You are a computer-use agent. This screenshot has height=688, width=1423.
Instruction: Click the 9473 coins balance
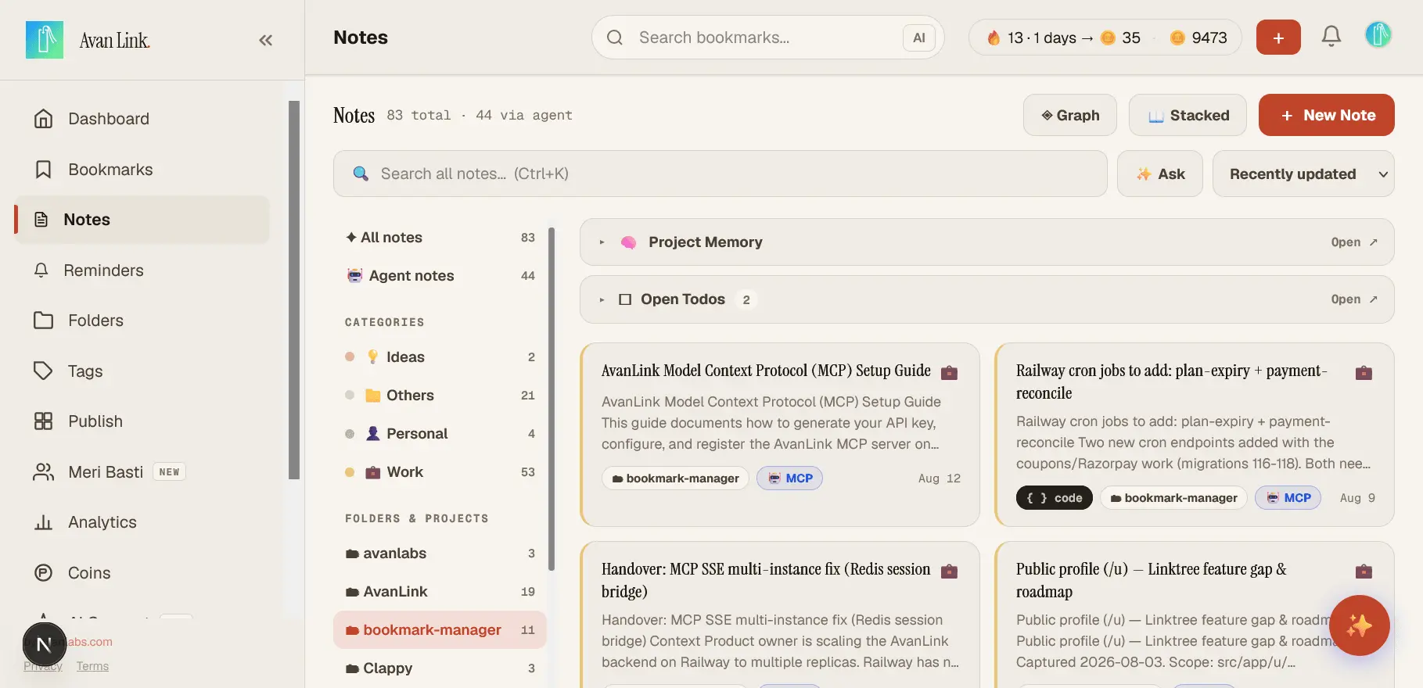(x=1198, y=38)
